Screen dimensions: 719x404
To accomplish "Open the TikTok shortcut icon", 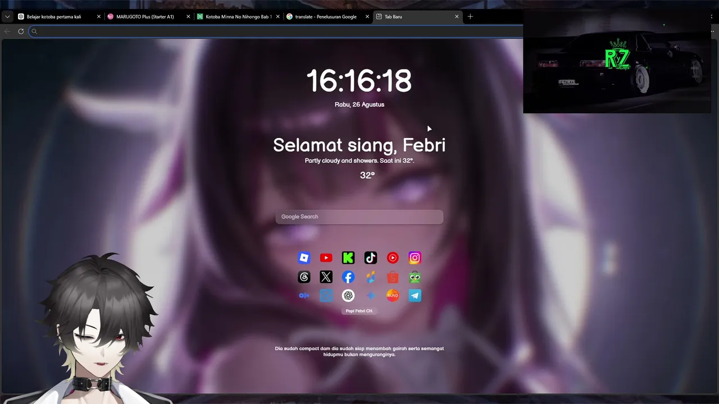I will (x=371, y=258).
